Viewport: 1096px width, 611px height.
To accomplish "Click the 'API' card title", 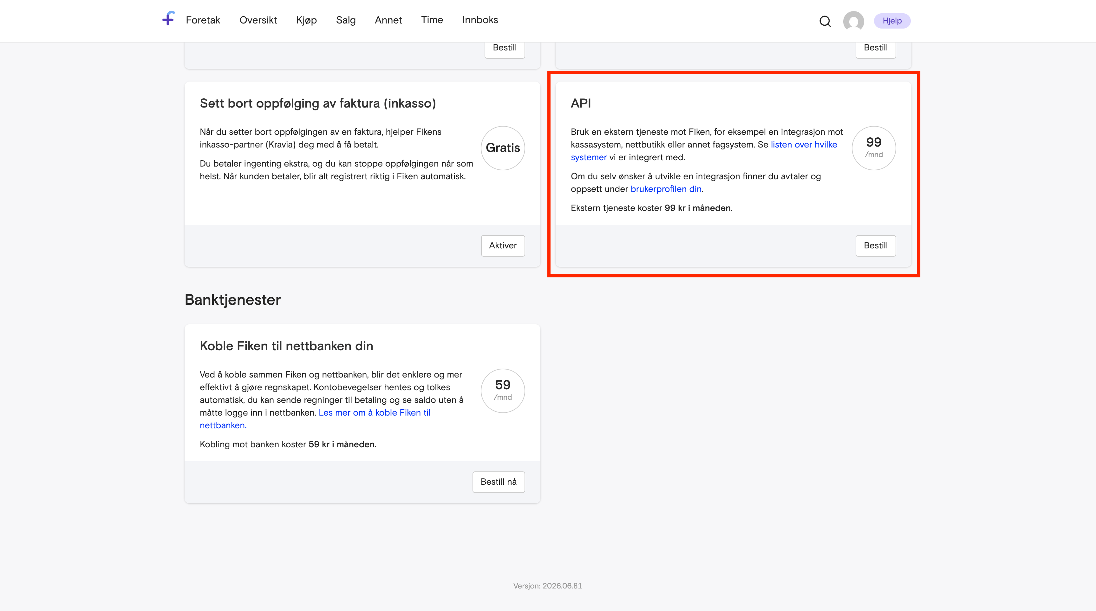I will (x=581, y=103).
